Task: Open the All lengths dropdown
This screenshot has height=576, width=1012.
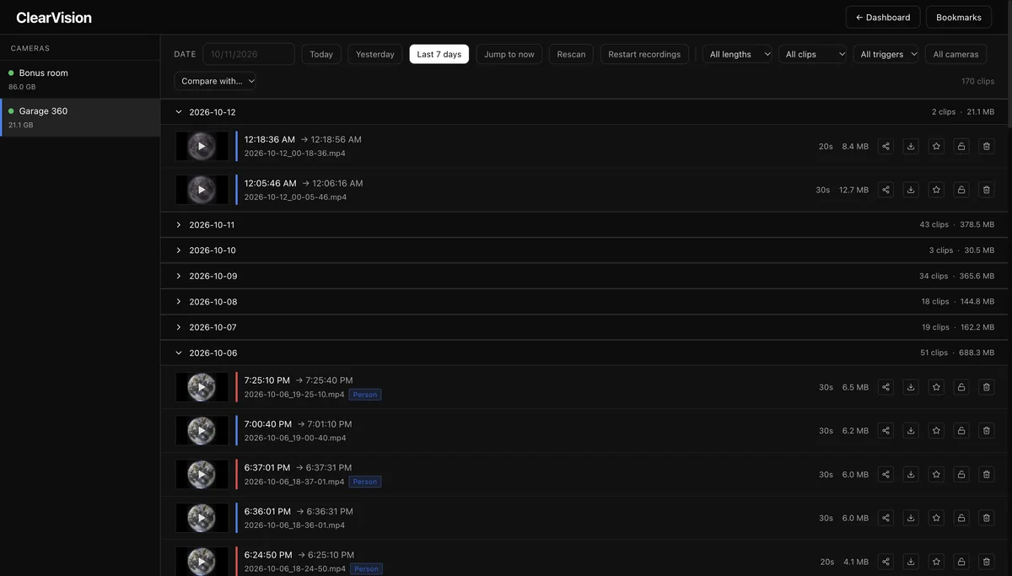Action: [x=737, y=54]
